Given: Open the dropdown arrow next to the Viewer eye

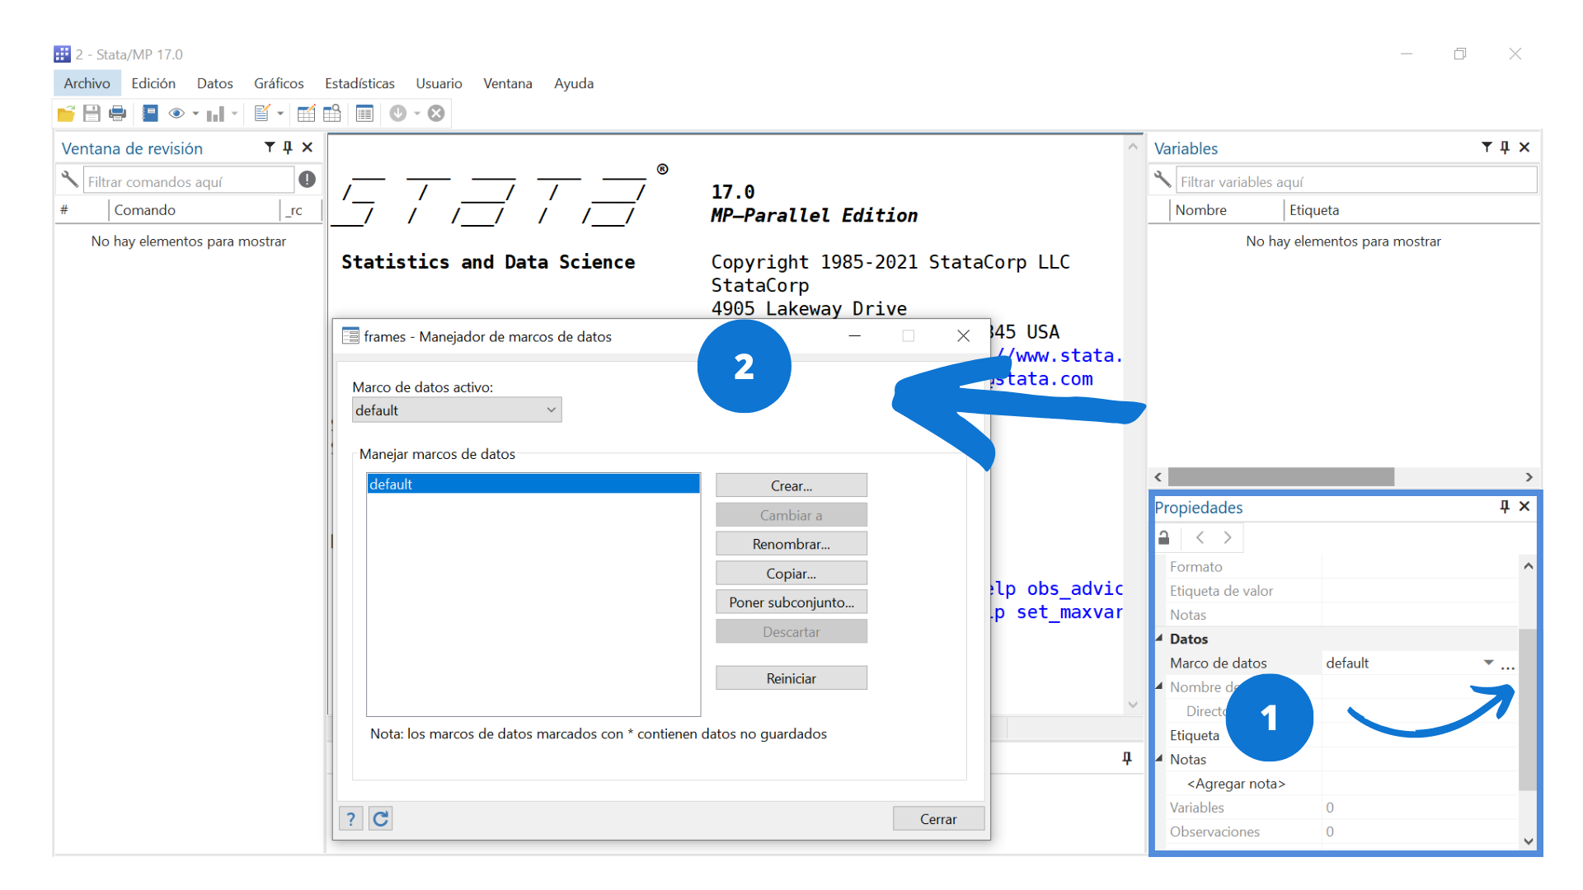Looking at the screenshot, I should (195, 114).
